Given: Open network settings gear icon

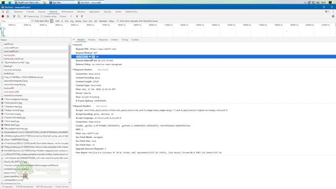Looking at the screenshot, I should (x=333, y=16).
